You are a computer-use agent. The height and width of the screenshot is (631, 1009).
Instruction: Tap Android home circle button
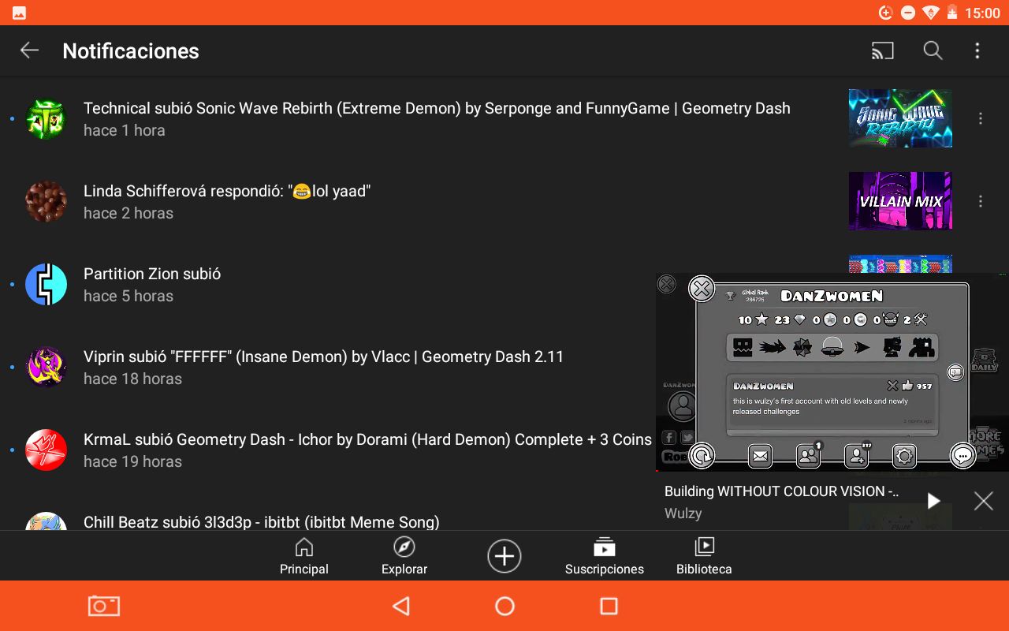click(x=504, y=606)
